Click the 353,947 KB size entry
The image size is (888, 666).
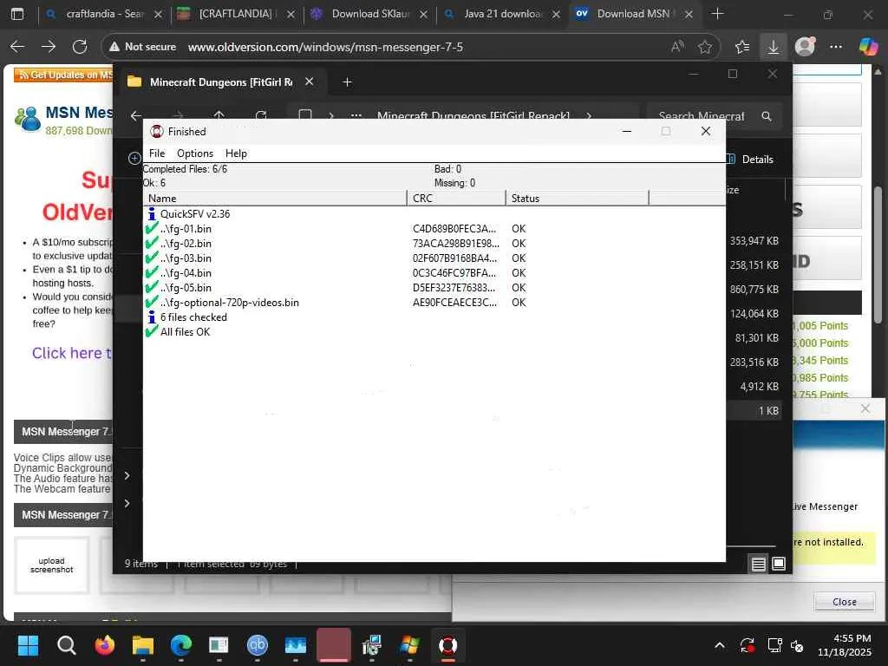pyautogui.click(x=754, y=241)
